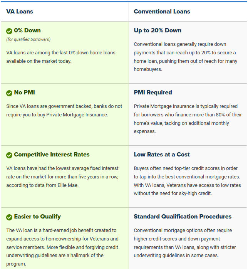Click the green checkmark beside 0% Down

(9, 31)
